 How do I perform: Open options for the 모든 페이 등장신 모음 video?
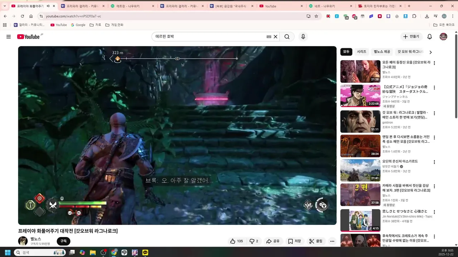[434, 63]
